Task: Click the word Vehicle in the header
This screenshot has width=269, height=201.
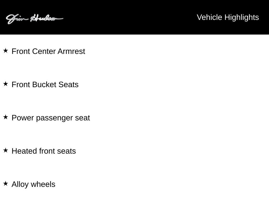Action: coord(209,18)
